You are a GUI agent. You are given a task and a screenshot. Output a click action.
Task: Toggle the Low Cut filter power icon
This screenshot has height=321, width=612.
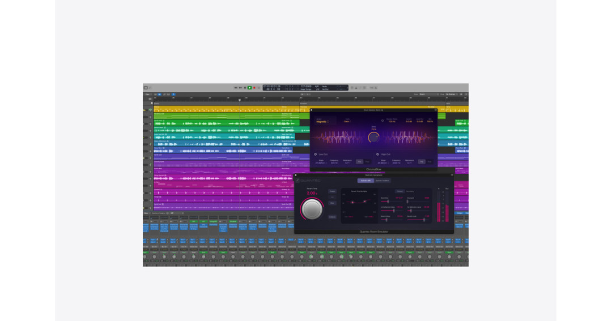tap(316, 155)
